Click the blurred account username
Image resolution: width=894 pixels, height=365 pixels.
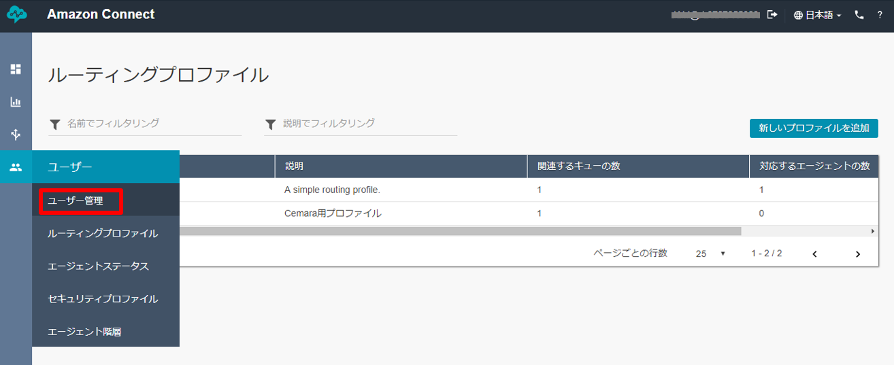715,14
